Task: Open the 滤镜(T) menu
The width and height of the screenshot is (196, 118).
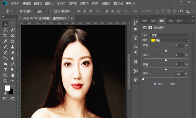Action: point(84,4)
